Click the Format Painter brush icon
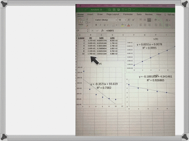189x141 pixels. tap(87, 26)
